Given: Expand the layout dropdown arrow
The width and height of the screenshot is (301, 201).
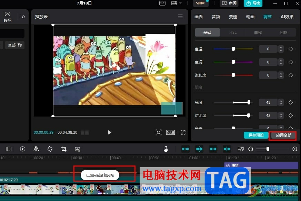Looking at the screenshot, I should (x=180, y=3).
